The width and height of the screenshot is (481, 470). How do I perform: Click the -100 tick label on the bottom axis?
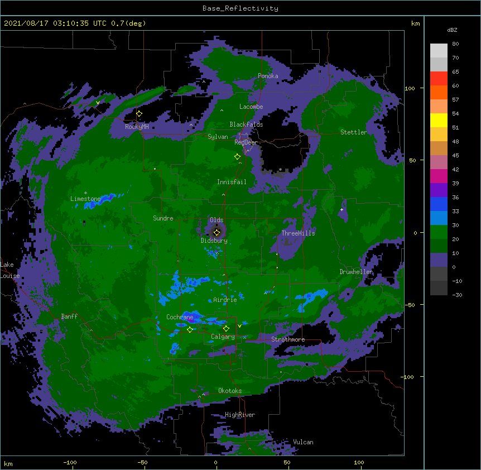point(70,462)
